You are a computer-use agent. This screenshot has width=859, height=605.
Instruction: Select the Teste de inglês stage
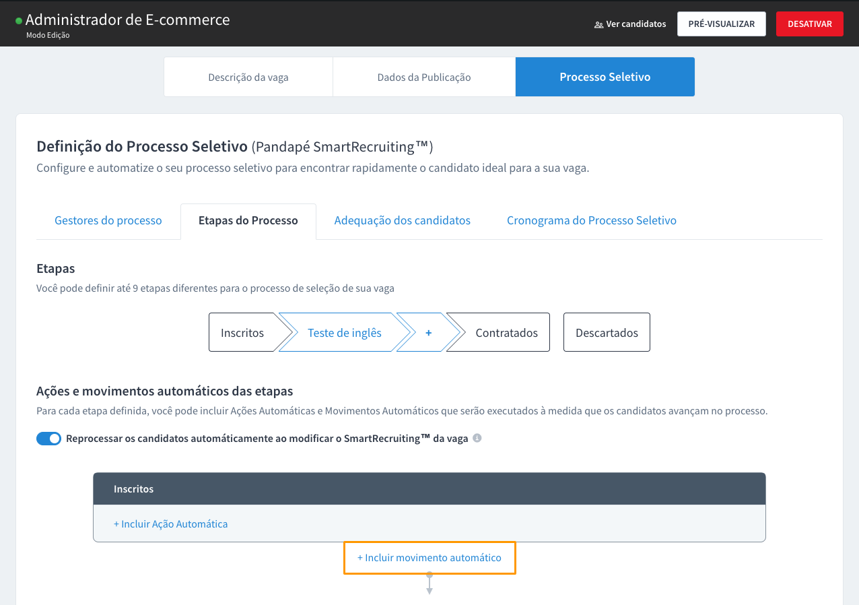pyautogui.click(x=345, y=332)
